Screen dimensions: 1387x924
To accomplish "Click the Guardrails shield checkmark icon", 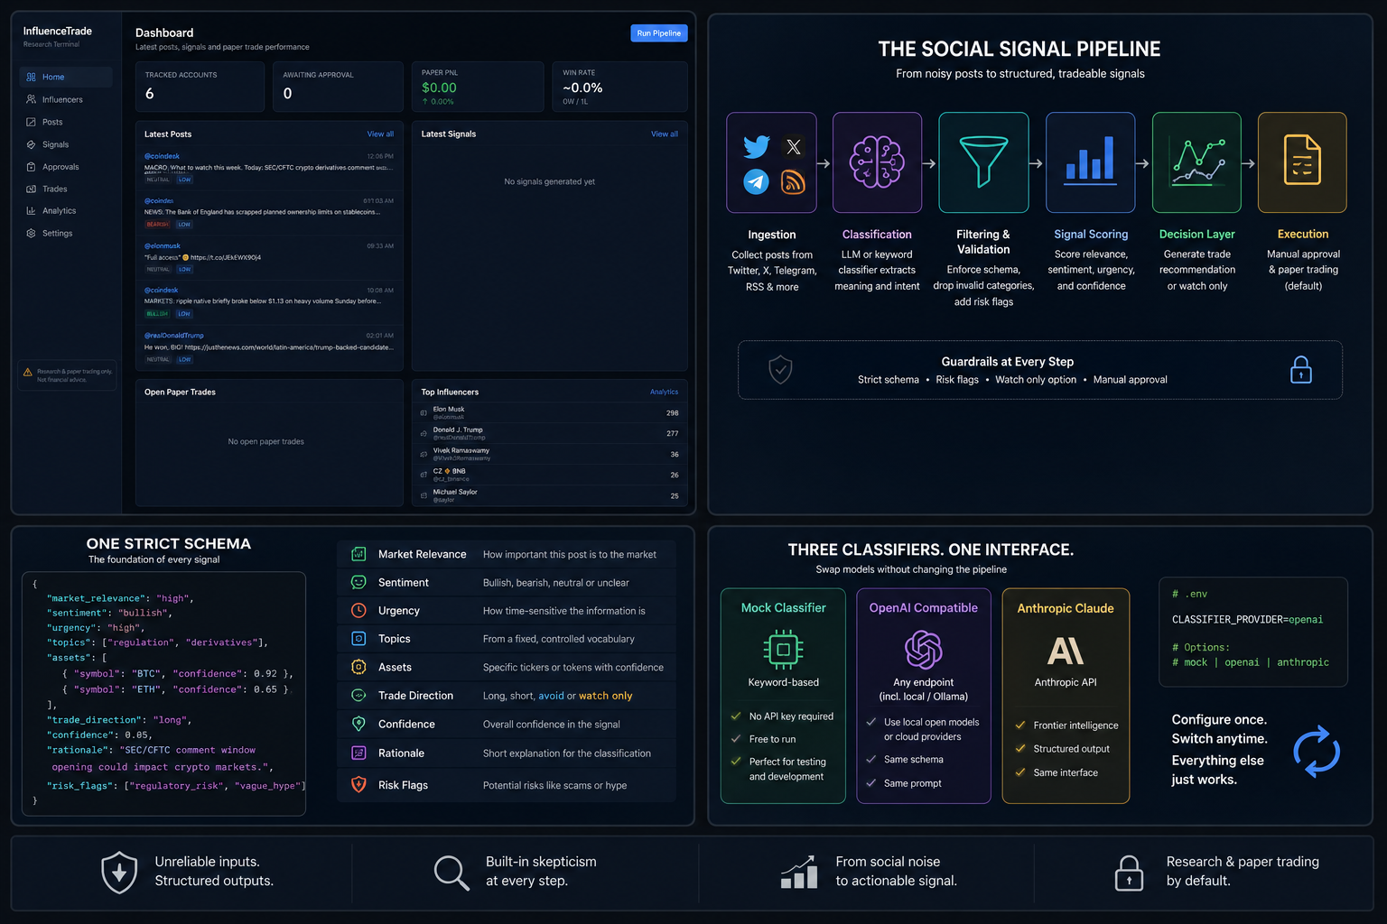I will [780, 370].
